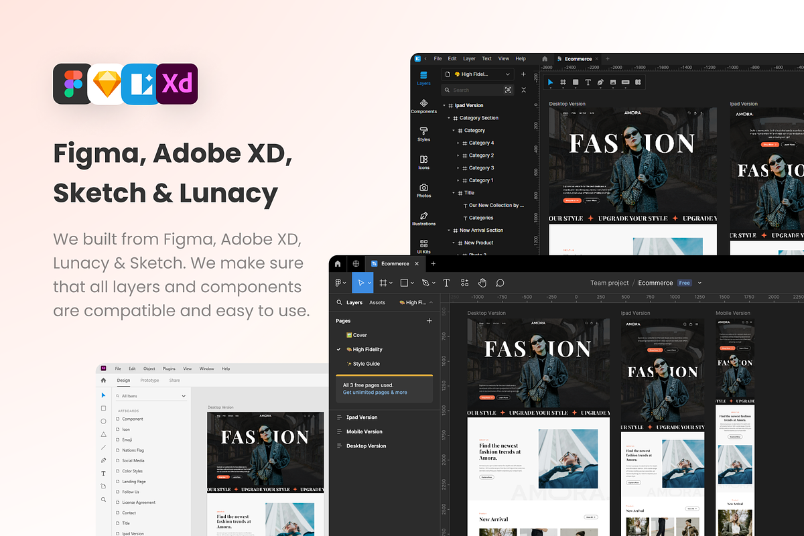Click Figma globe community icon

coord(356,263)
